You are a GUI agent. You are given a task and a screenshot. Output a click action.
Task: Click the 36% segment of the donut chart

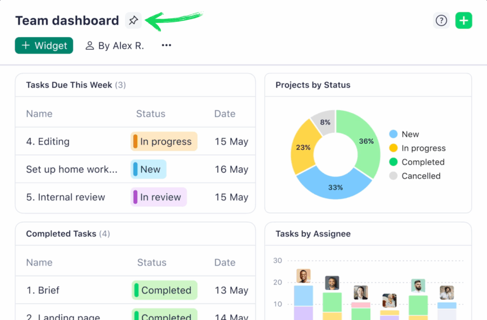pyautogui.click(x=366, y=141)
